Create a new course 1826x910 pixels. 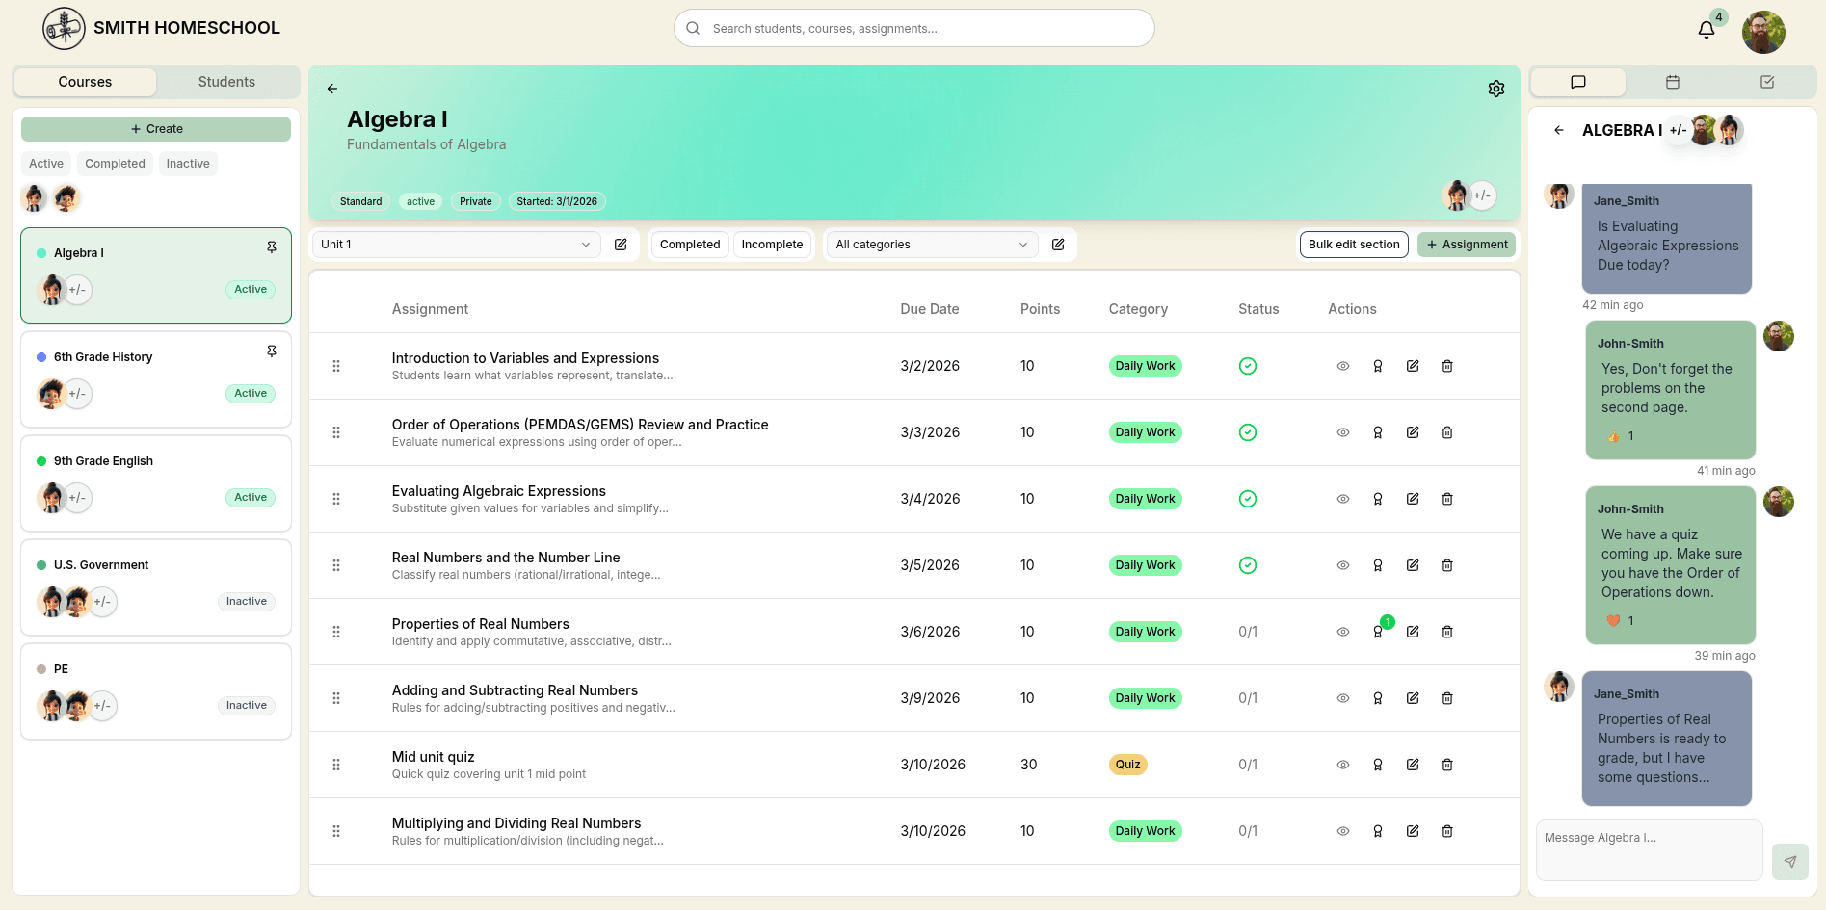pos(155,128)
